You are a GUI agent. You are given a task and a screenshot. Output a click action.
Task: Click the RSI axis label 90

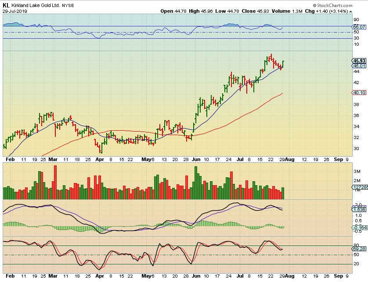point(356,20)
